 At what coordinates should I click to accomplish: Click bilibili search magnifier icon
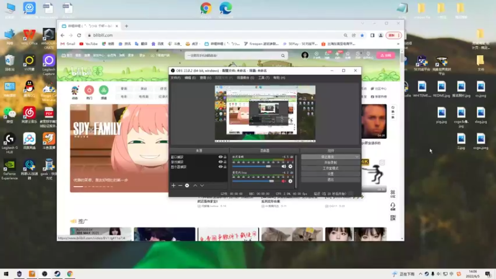[x=283, y=56]
